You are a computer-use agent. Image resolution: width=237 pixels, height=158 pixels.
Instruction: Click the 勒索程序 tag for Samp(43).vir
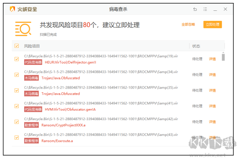coord(32,141)
